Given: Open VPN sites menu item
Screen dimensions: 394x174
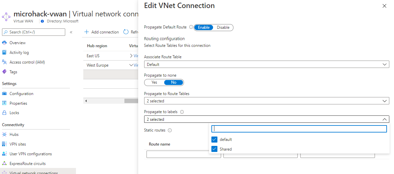Looking at the screenshot, I should [18, 144].
